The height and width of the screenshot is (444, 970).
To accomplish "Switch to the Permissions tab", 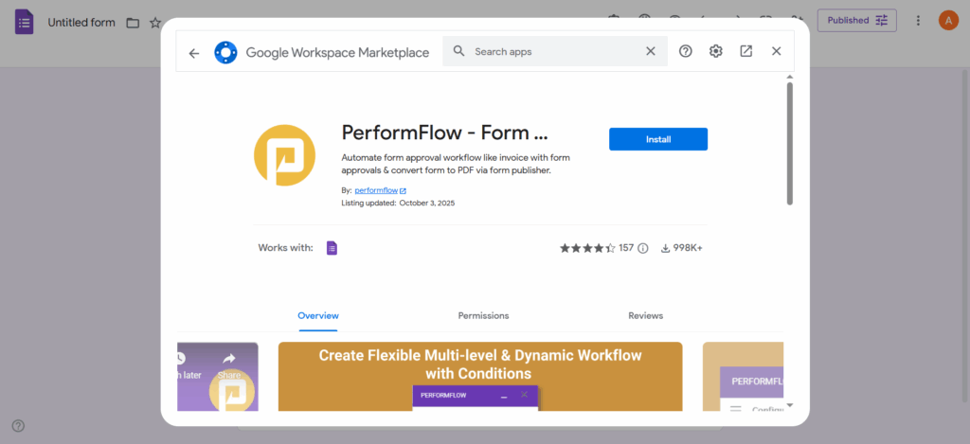I will pos(483,315).
